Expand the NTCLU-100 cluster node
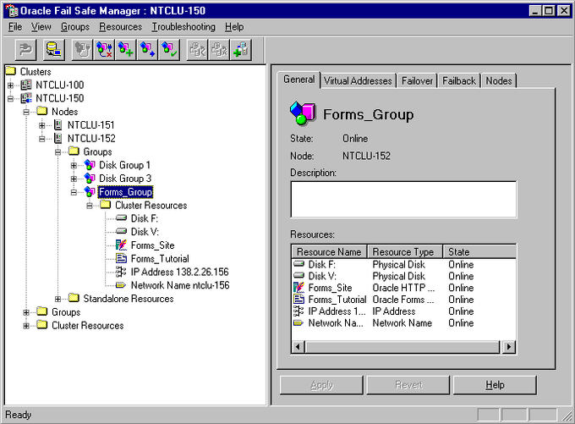 (x=10, y=85)
